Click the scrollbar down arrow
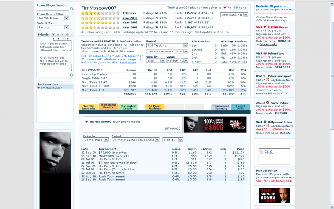This screenshot has height=209, width=334. (x=332, y=207)
